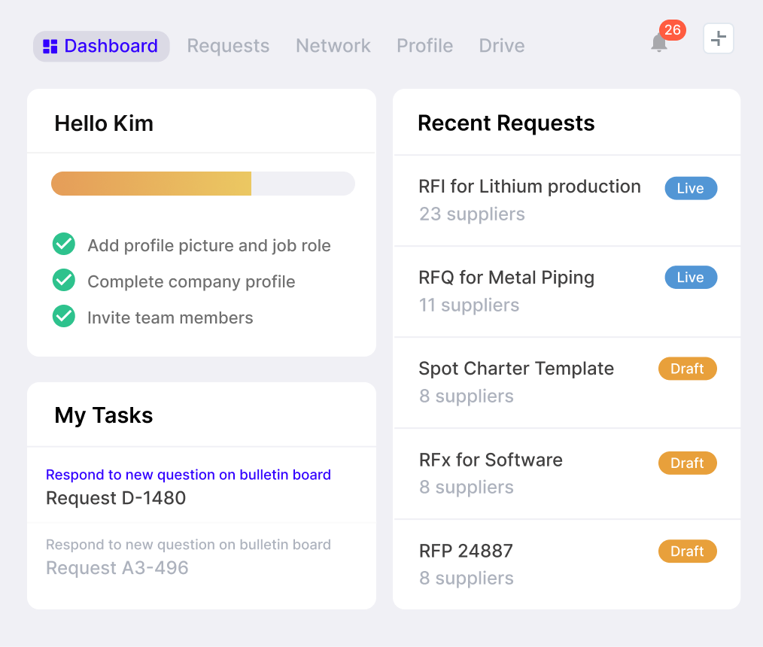Open the RFQ for Metal Piping request

tap(506, 278)
